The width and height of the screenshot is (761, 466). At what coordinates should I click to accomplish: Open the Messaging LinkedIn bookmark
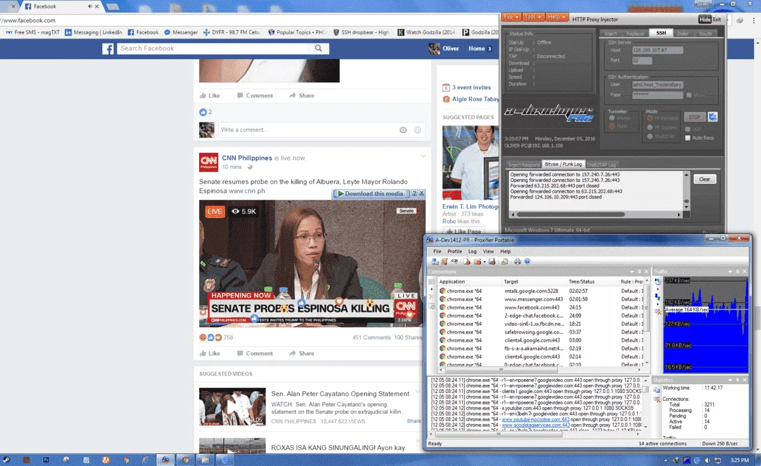(93, 32)
